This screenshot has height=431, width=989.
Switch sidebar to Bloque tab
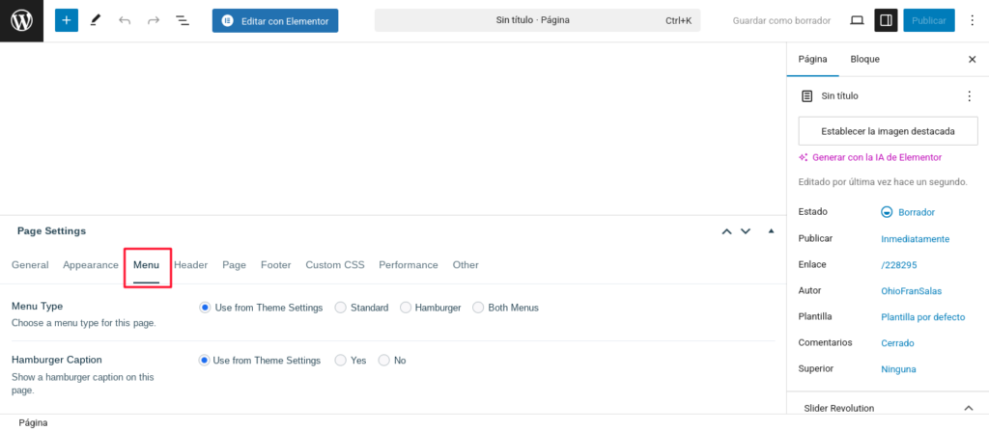(x=864, y=59)
